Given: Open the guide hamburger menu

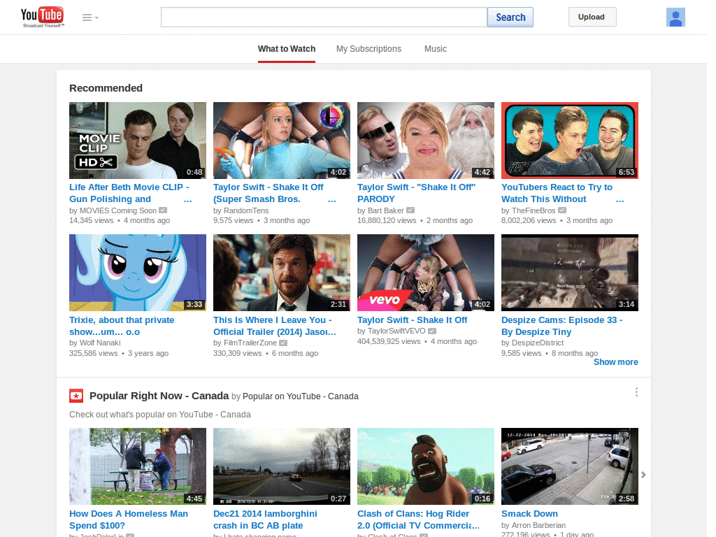Looking at the screenshot, I should pos(90,17).
